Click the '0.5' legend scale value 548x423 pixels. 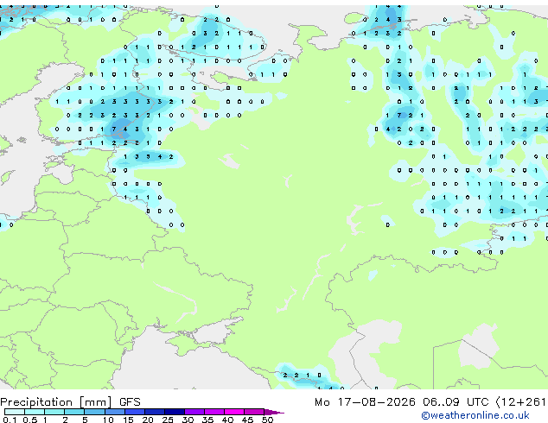(x=30, y=420)
